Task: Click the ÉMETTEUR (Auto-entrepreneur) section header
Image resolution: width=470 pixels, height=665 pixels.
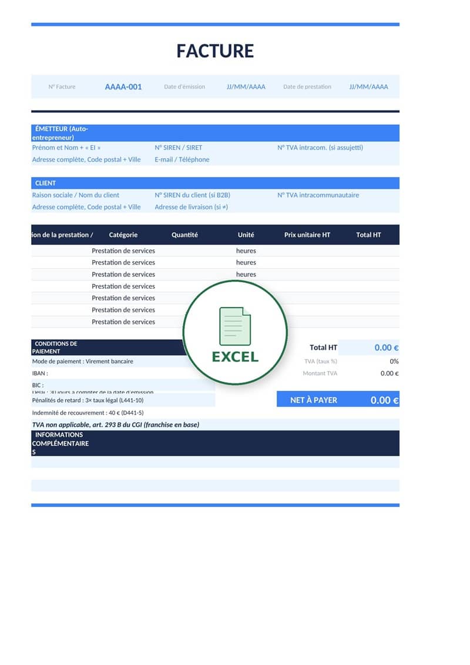Action: tap(215, 133)
